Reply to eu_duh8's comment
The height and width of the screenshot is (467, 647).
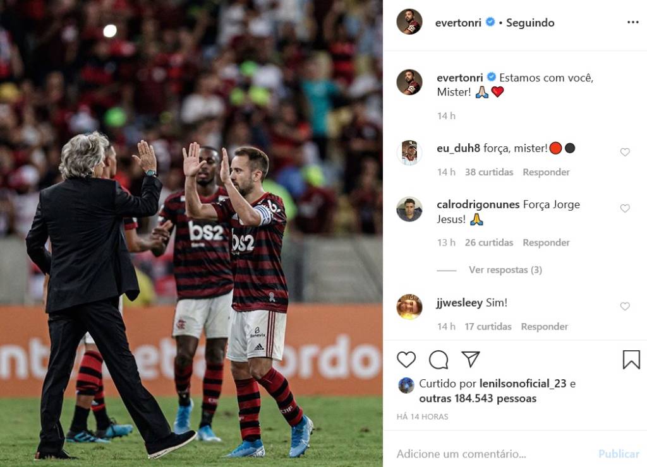[546, 172]
